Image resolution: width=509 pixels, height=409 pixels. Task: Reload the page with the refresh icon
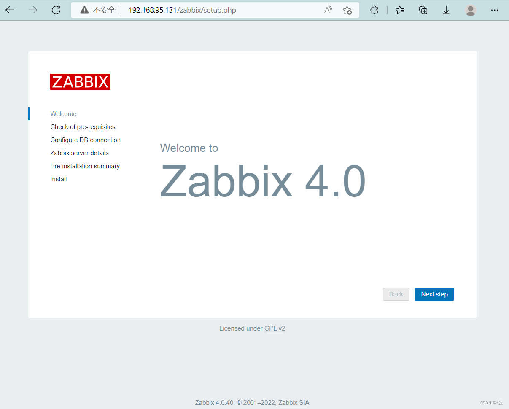pyautogui.click(x=56, y=10)
